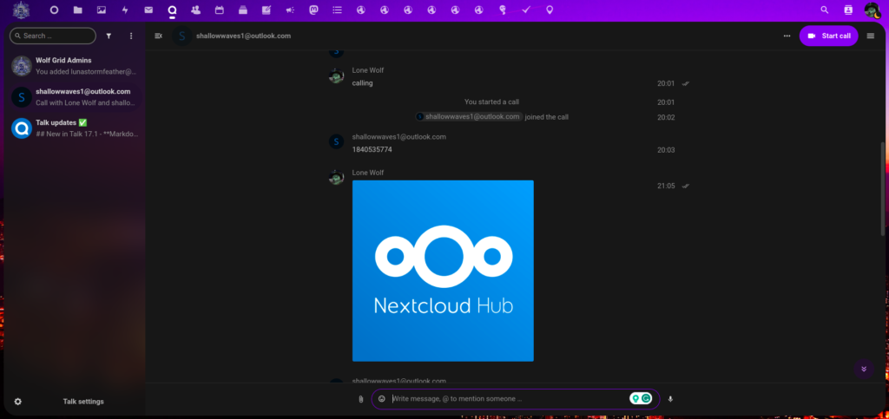Open the emoji picker in message box
Image resolution: width=889 pixels, height=419 pixels.
click(x=382, y=399)
